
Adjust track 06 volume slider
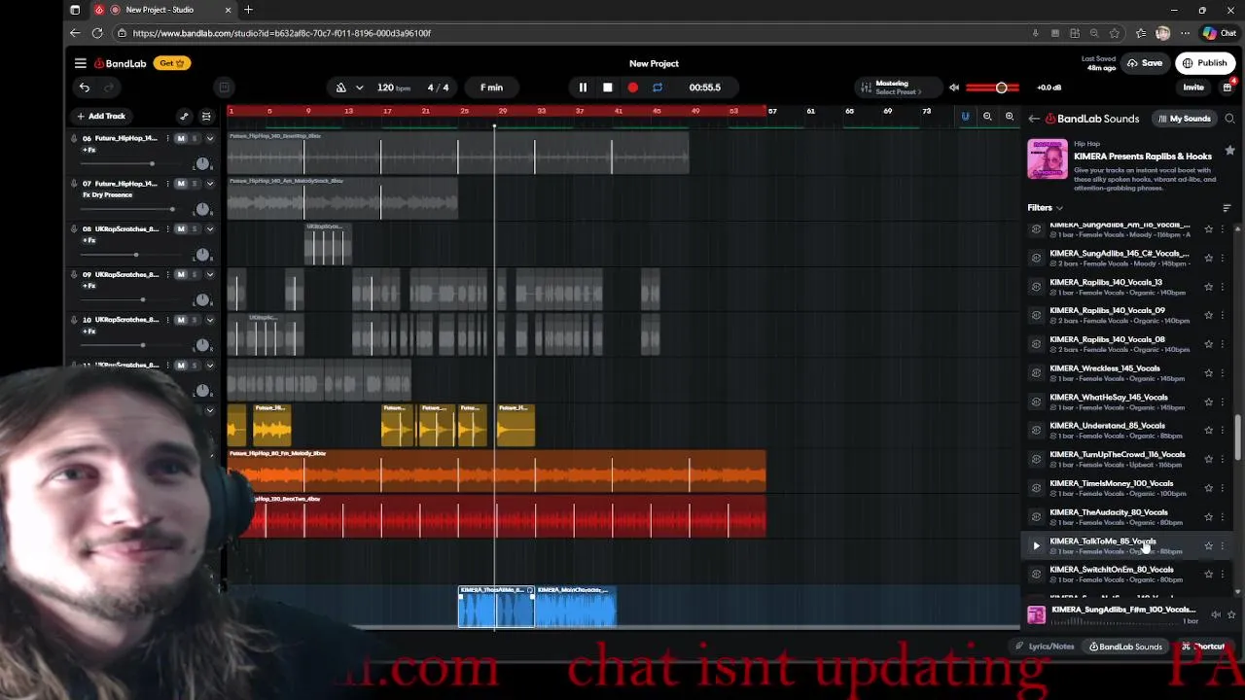(131, 163)
